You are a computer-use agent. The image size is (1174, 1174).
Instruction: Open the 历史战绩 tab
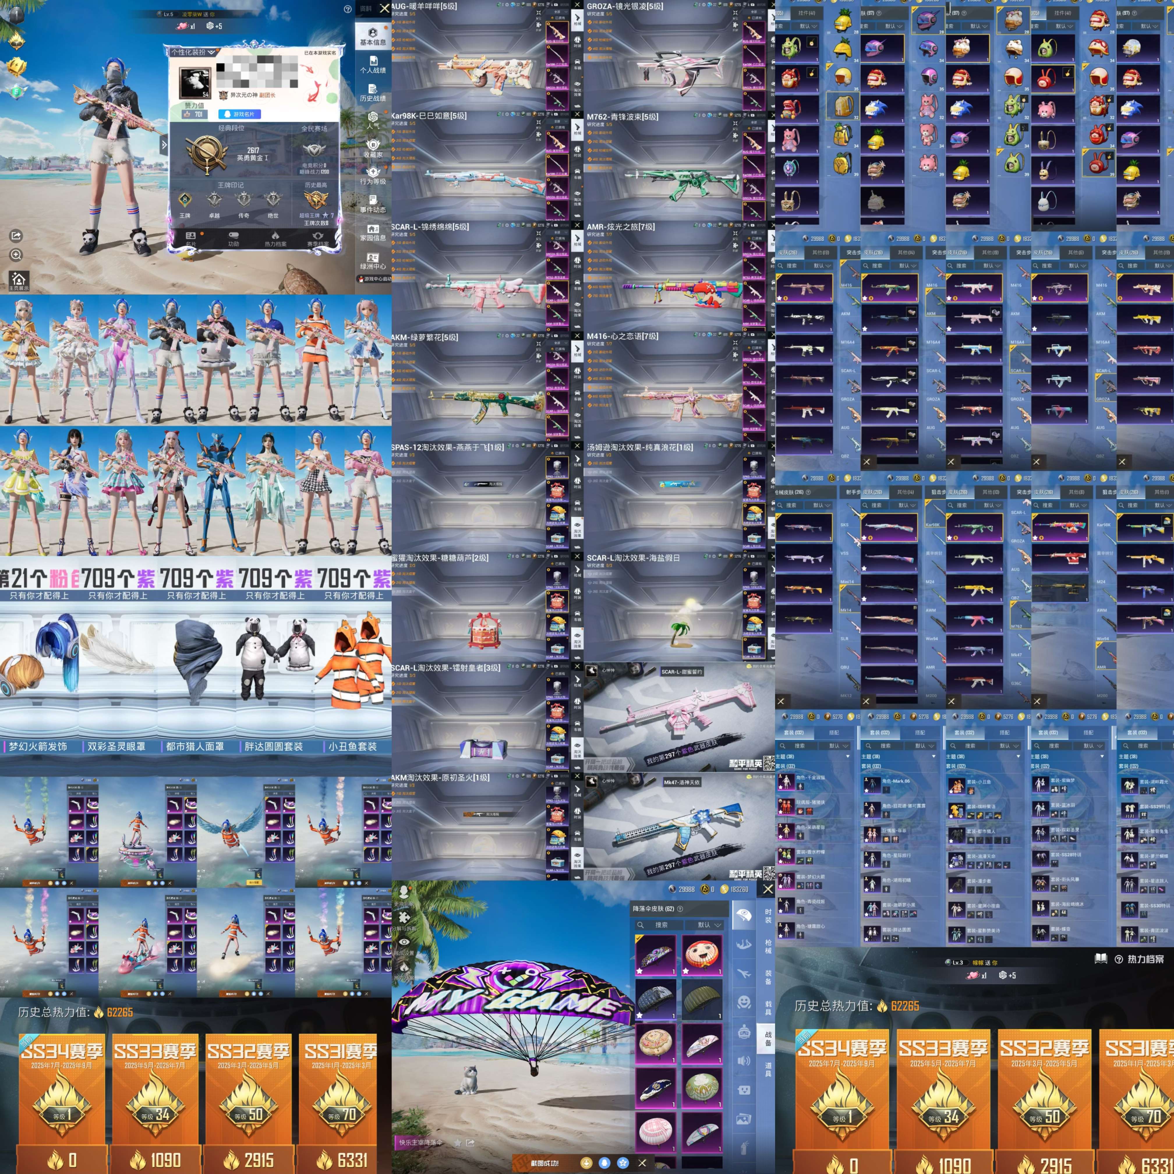pyautogui.click(x=373, y=92)
